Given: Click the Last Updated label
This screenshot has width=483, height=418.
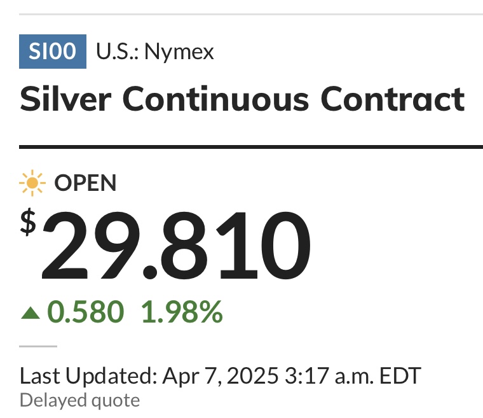Looking at the screenshot, I should pos(88,376).
